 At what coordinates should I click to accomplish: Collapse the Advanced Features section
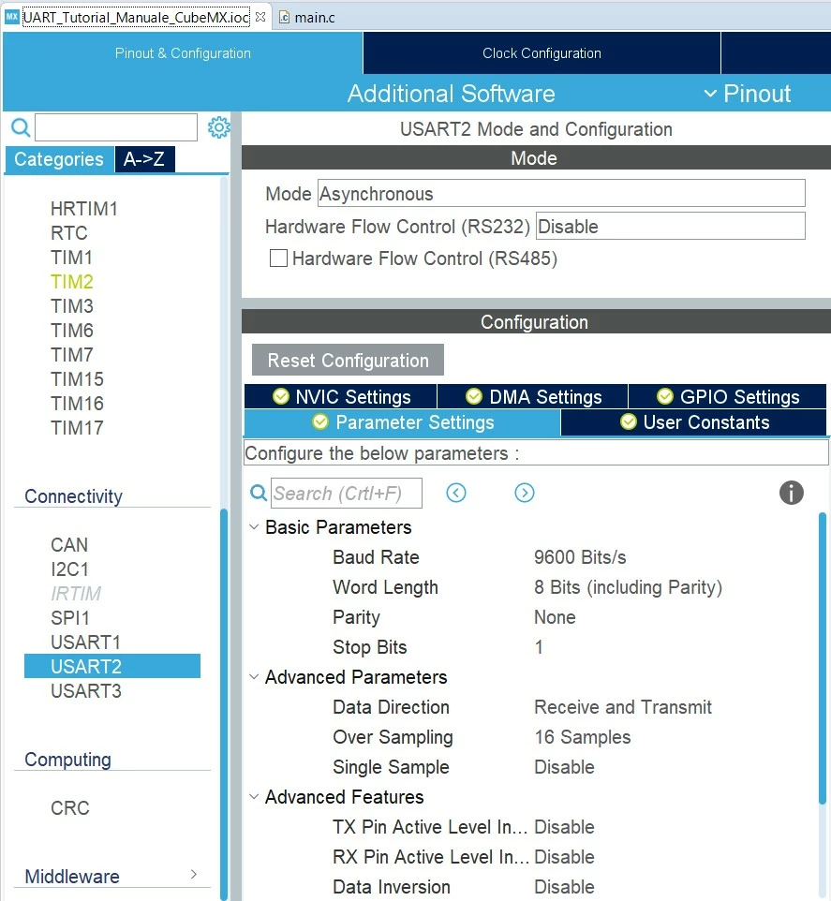point(254,796)
